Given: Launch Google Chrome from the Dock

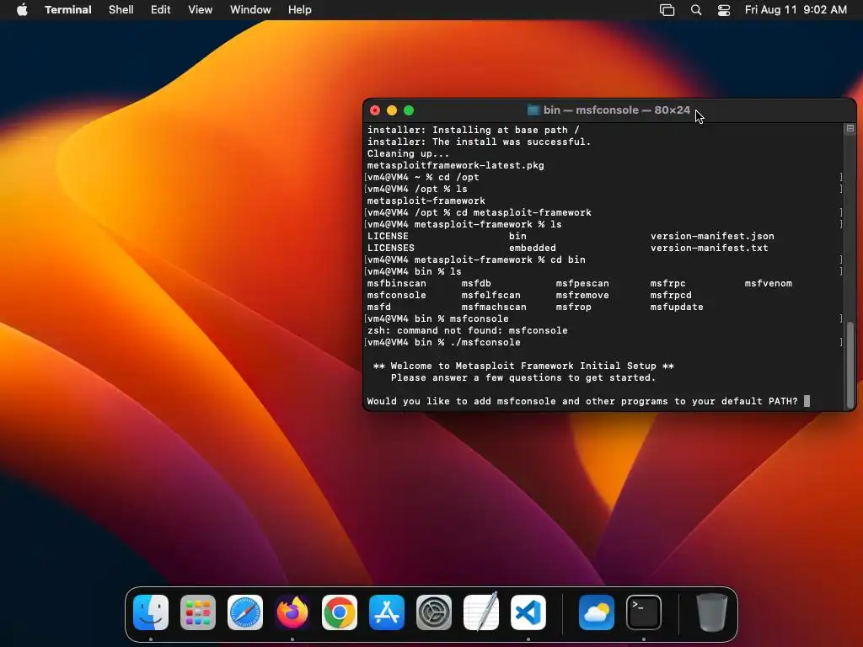Looking at the screenshot, I should tap(340, 612).
